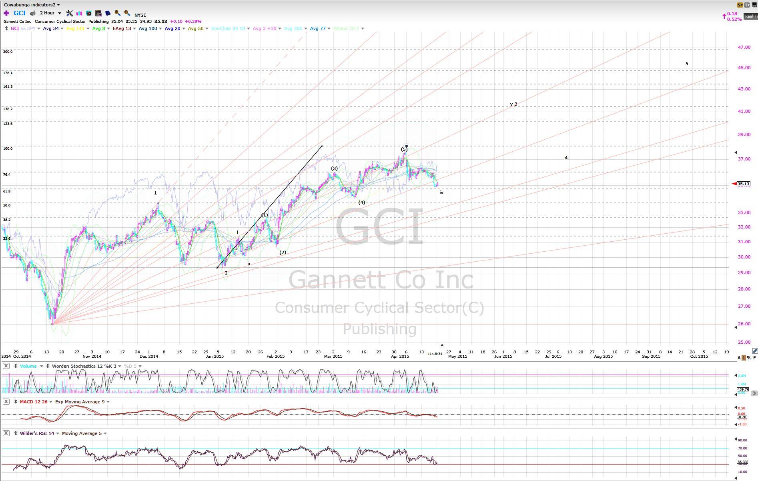This screenshot has width=758, height=481.
Task: Click the Volume pane reorder arrows icon
Action: click(16, 366)
